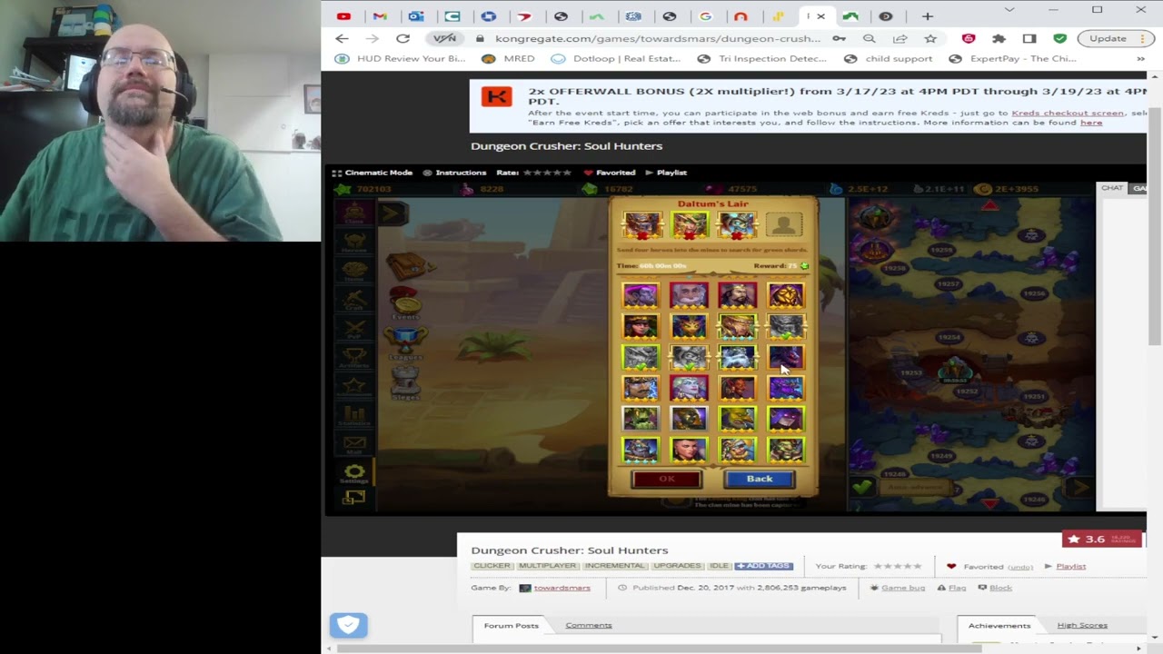Open the Playlist link below the game
1163x654 pixels.
point(1070,567)
